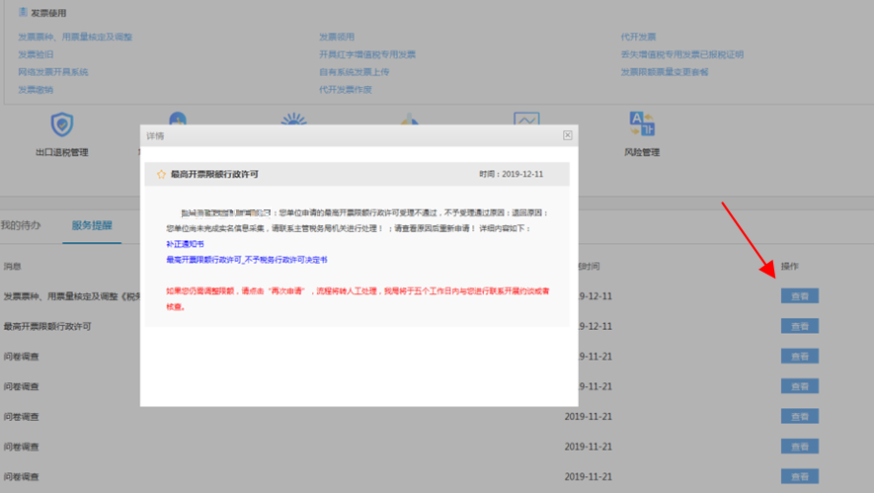The width and height of the screenshot is (874, 493).
Task: Open 丢失增值税专用发票已报税证明 link
Action: pos(682,54)
